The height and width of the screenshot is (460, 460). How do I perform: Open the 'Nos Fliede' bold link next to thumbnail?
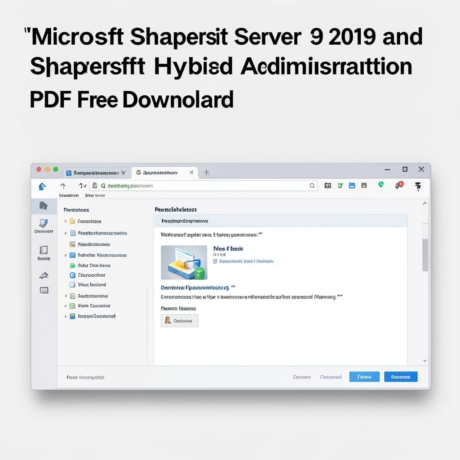coord(228,248)
